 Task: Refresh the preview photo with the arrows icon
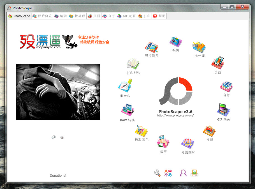[x=54, y=137]
